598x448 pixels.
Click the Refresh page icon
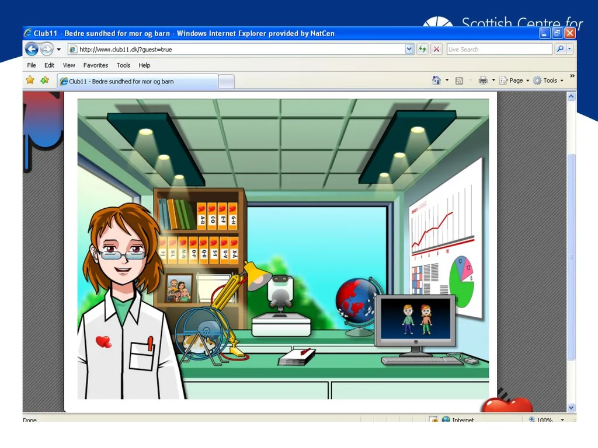422,49
